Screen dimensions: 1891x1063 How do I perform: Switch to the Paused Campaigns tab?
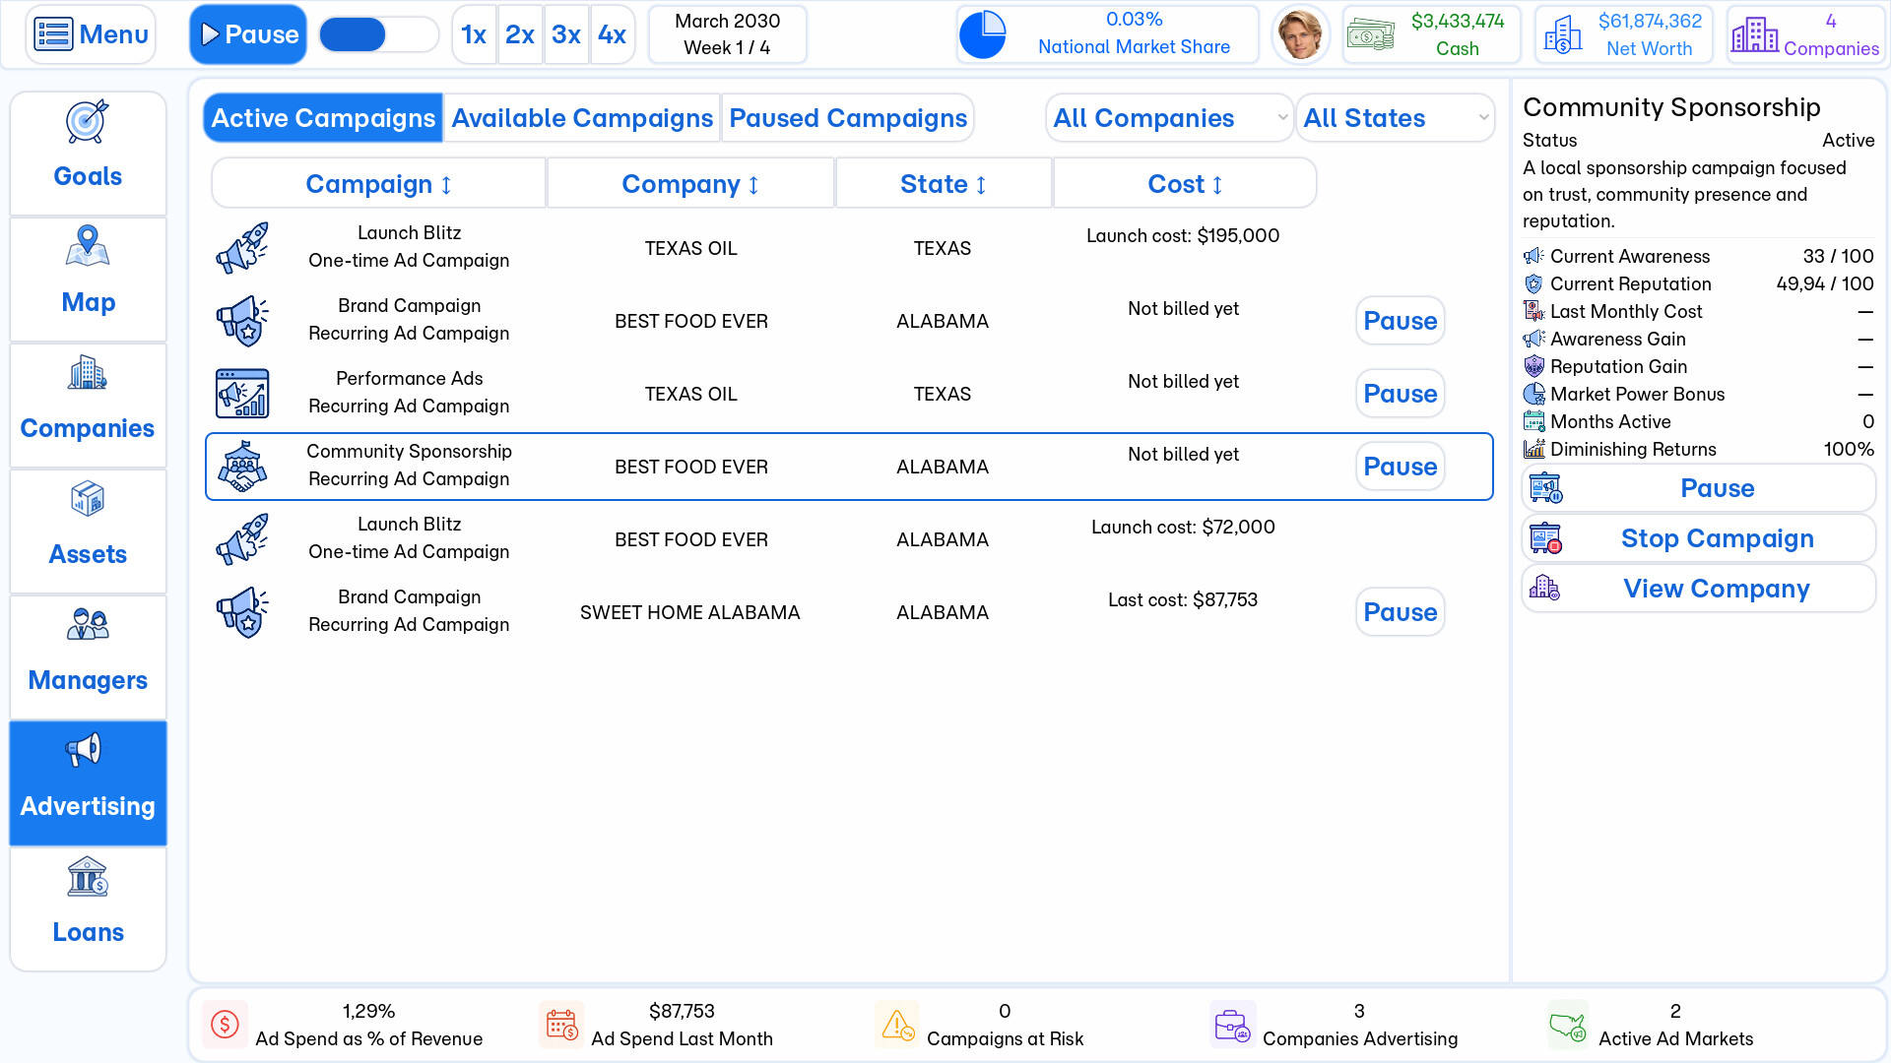pyautogui.click(x=848, y=118)
